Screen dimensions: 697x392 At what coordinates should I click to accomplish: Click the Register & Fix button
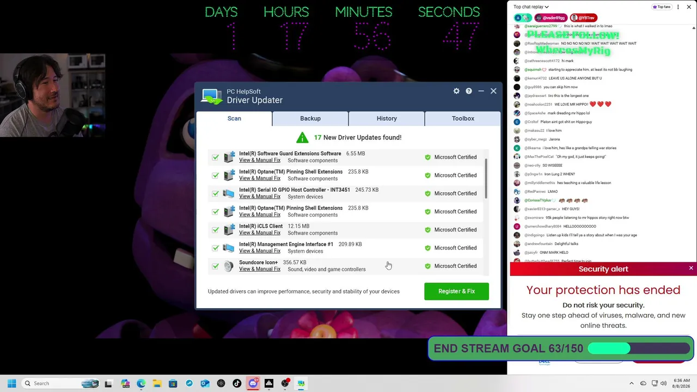[456, 291]
